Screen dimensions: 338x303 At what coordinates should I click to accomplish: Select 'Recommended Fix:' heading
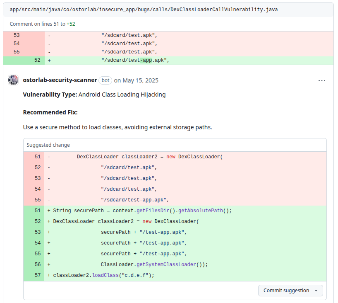coord(50,112)
